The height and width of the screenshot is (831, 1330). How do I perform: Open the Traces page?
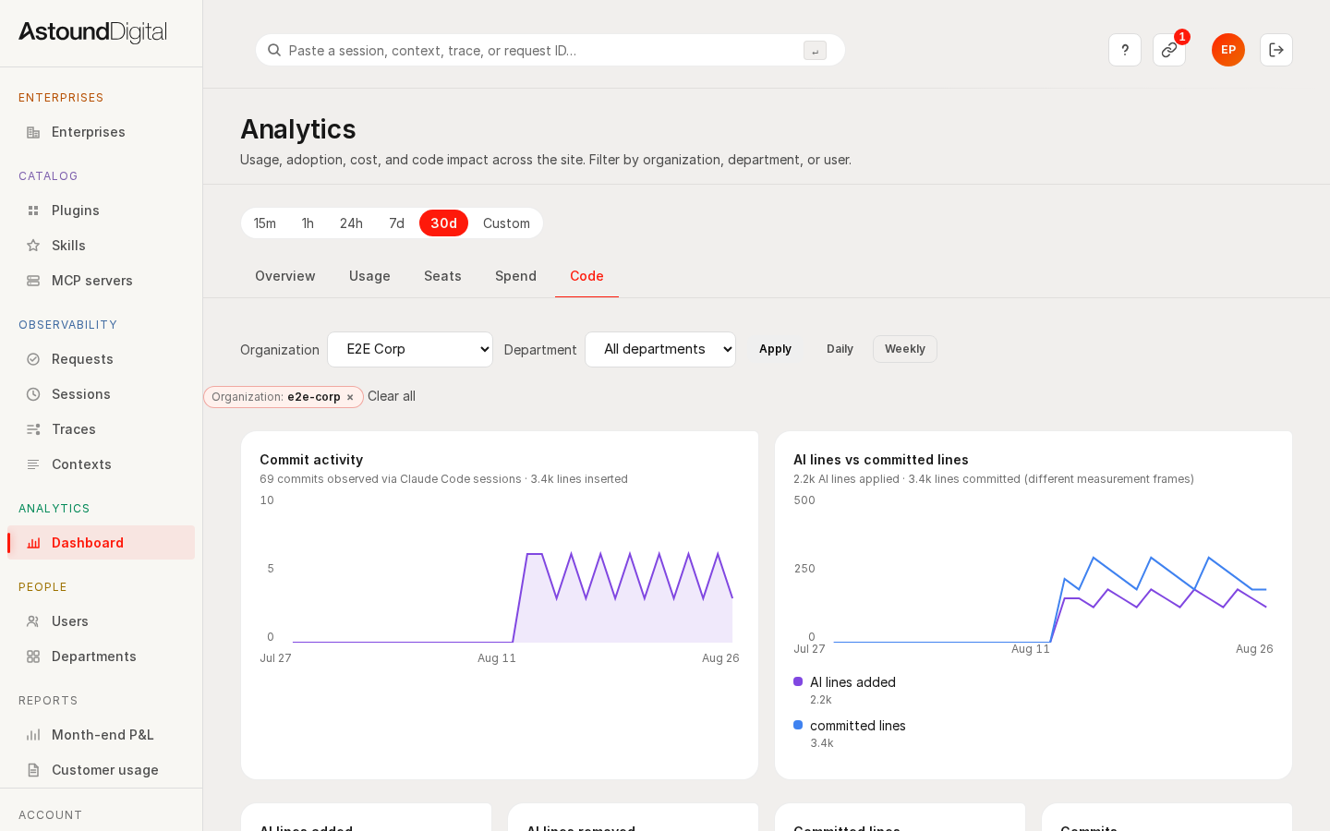101,429
